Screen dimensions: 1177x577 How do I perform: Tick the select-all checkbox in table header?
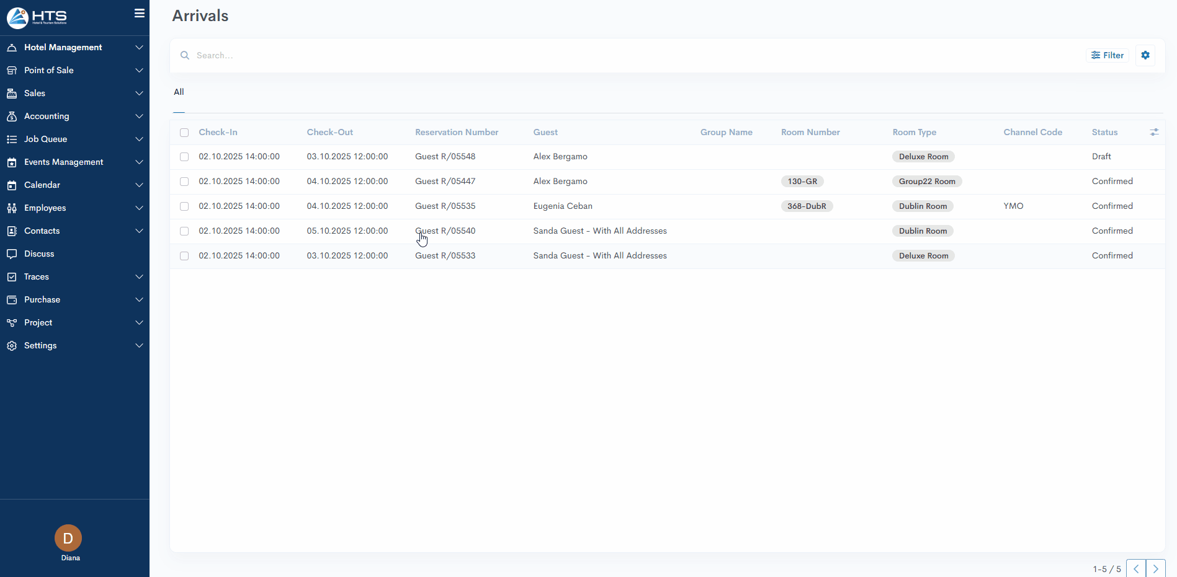(184, 133)
